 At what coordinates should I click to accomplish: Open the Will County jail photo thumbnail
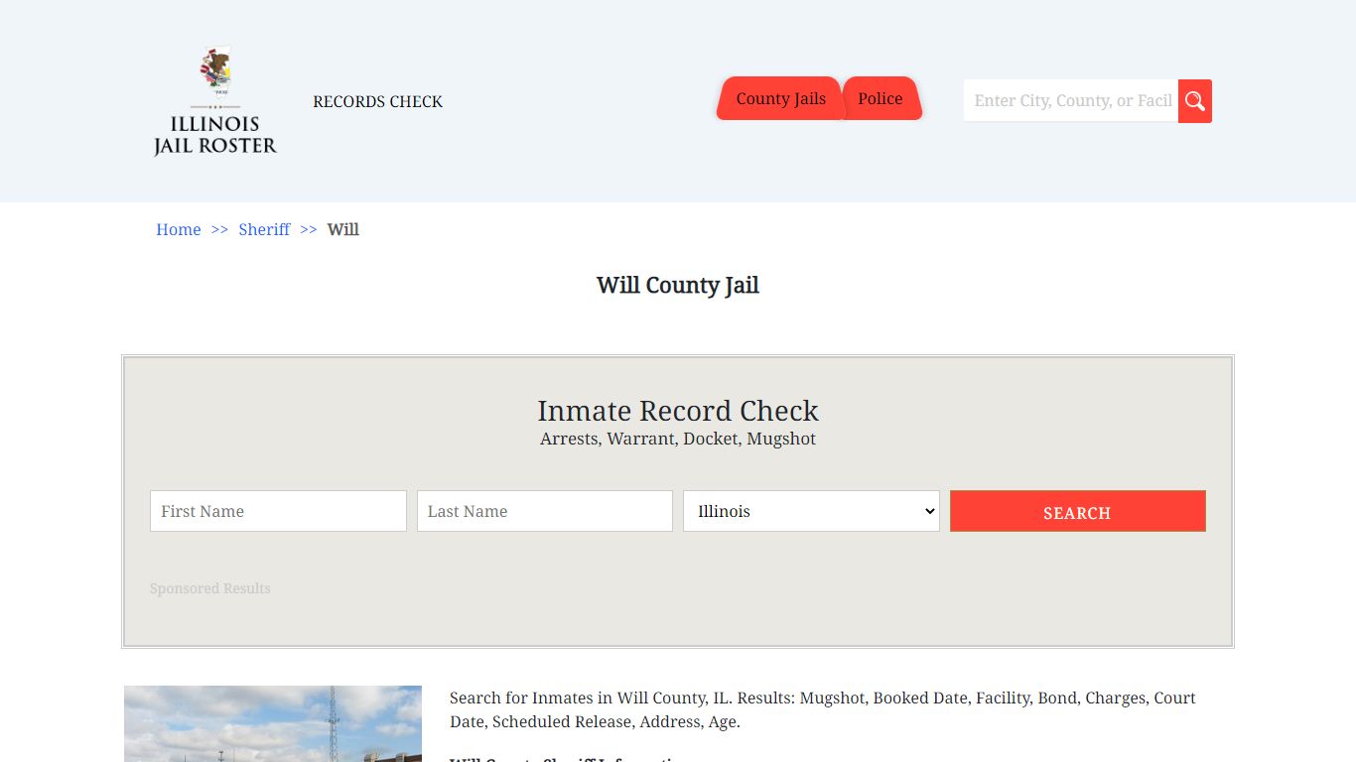point(273,723)
